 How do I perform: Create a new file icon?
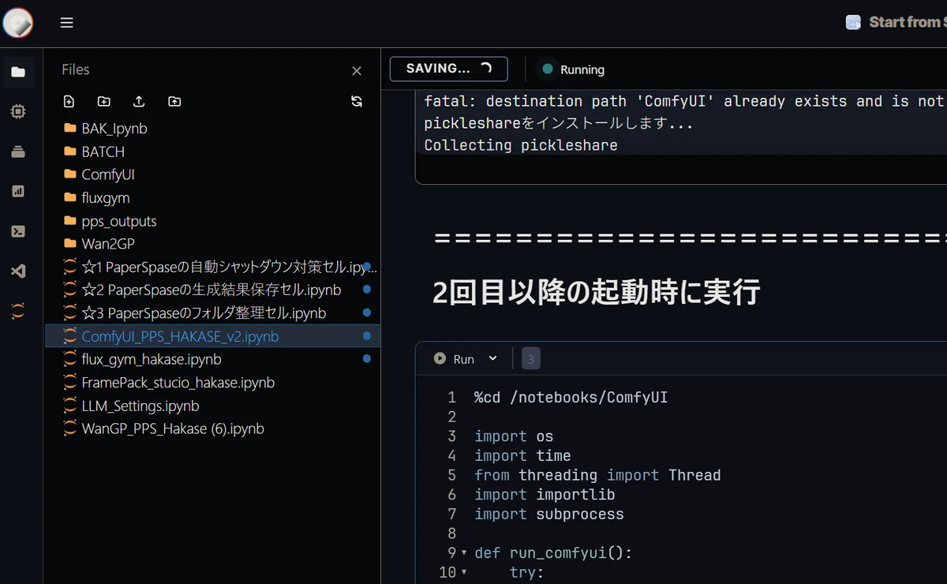point(69,101)
